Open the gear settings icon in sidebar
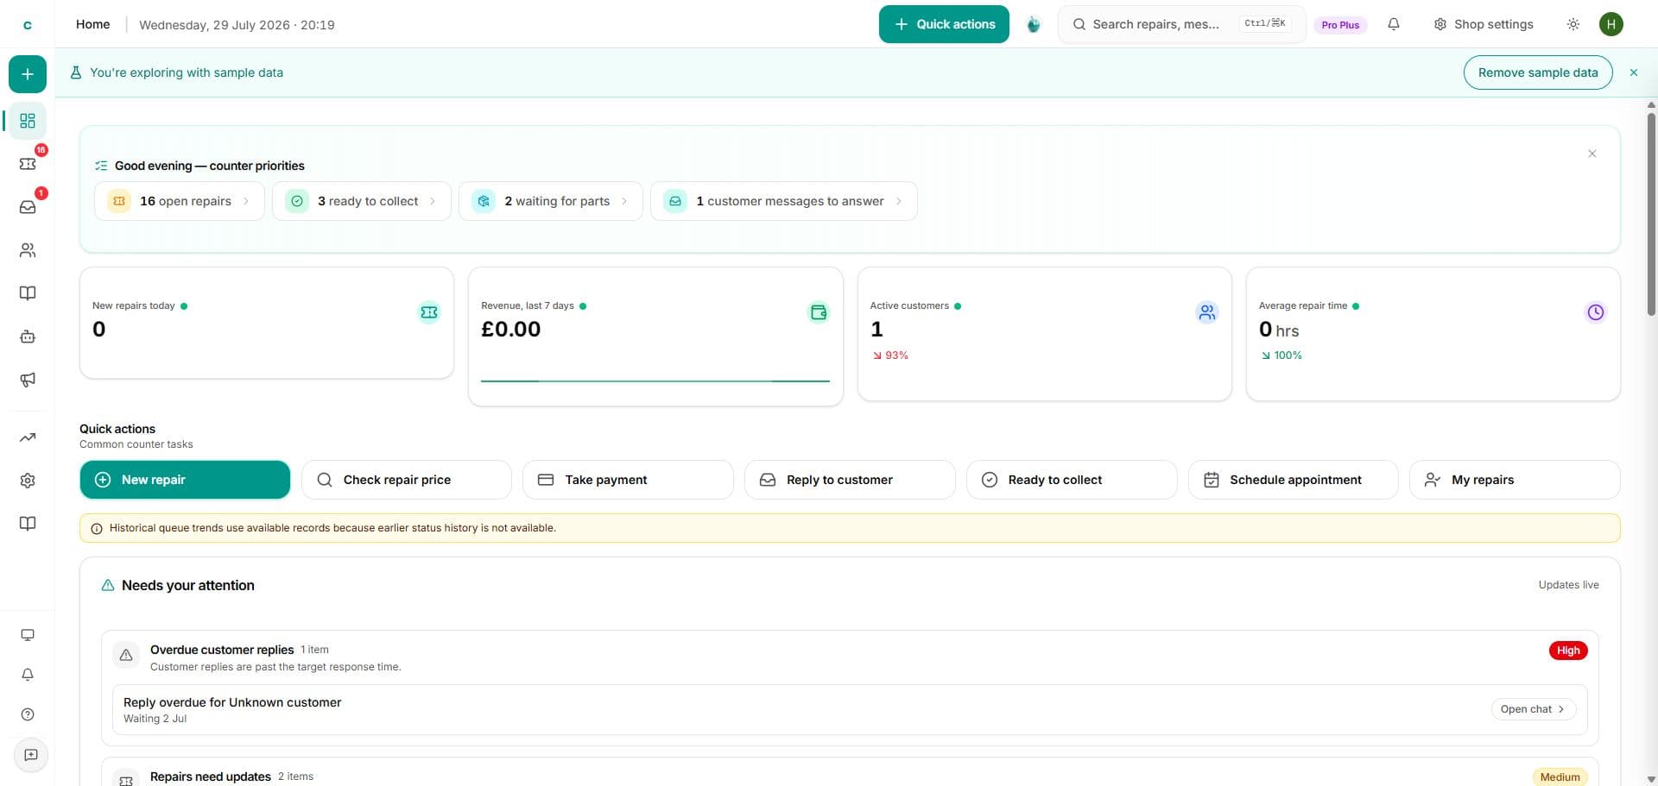This screenshot has height=786, width=1658. [x=28, y=481]
